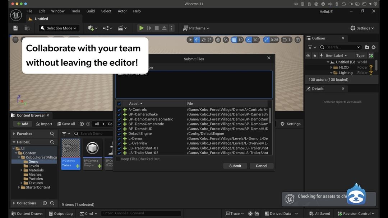388x218 pixels.
Task: Toggle the world coordinate space globe
Action: [x=218, y=40]
